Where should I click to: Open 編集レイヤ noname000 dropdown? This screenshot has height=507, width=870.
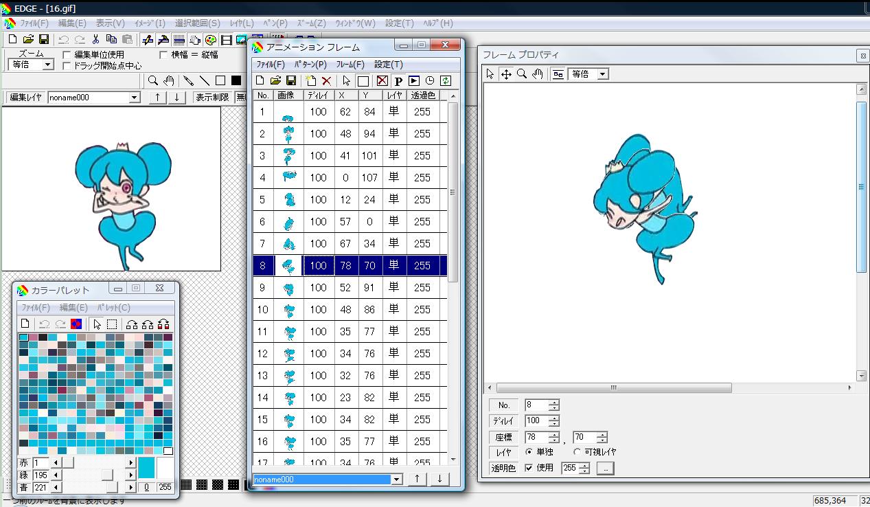pos(135,98)
